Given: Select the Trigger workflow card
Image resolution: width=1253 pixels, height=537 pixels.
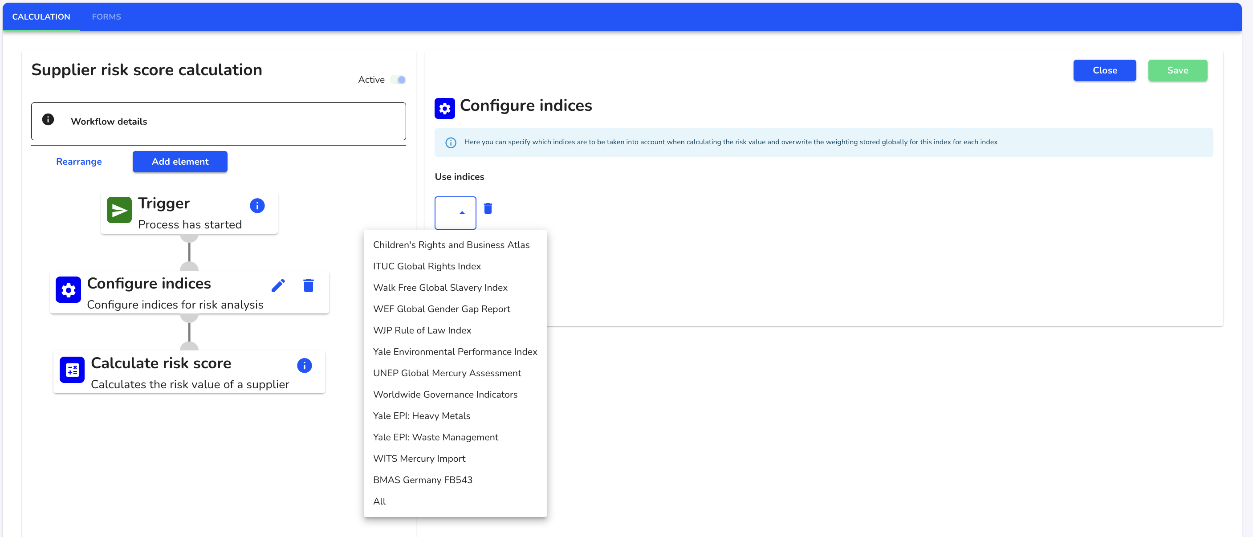Looking at the screenshot, I should (189, 212).
